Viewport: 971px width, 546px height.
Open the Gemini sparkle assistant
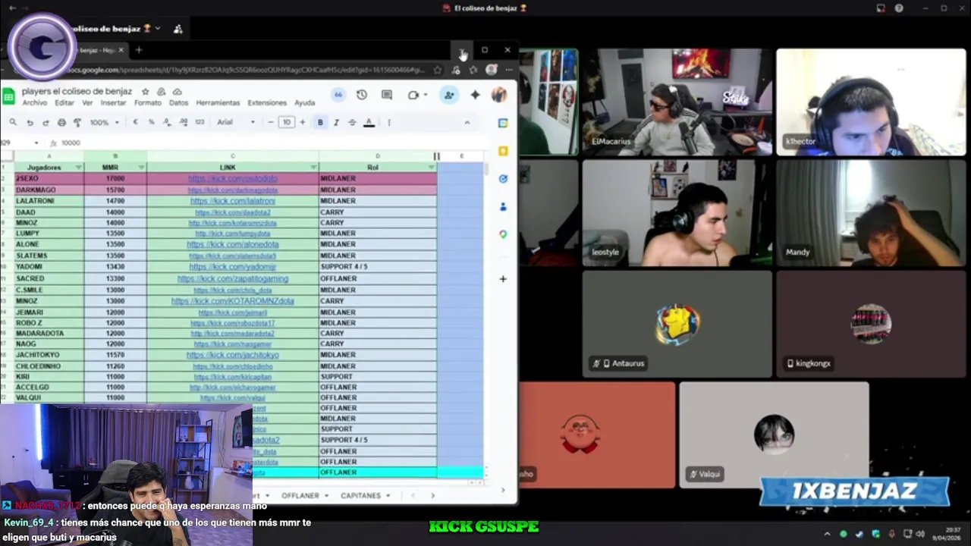(475, 95)
